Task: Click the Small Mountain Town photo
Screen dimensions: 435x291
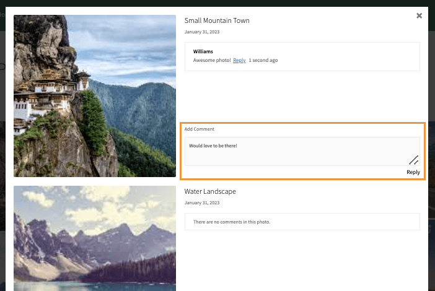Action: pos(95,96)
